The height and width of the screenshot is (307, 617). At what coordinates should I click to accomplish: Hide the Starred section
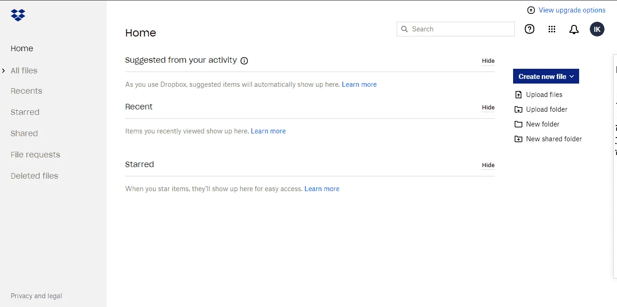tap(488, 165)
